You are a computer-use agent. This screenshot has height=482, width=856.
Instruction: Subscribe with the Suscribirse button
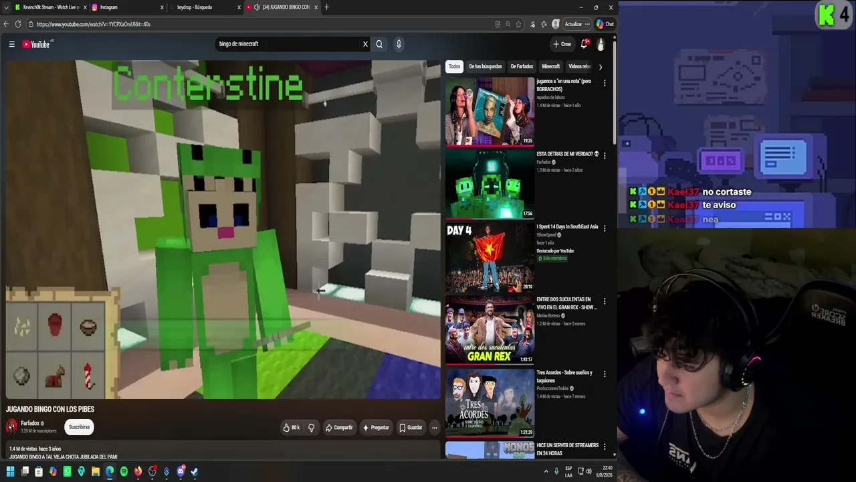(x=79, y=427)
